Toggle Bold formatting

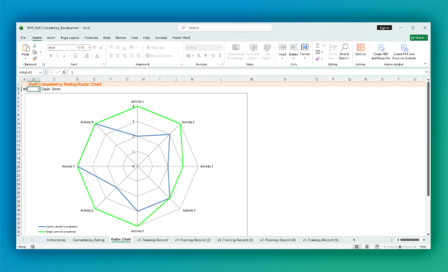click(x=50, y=56)
